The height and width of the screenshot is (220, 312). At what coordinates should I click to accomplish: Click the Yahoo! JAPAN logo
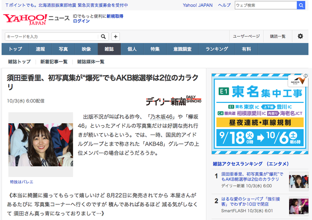tap(25, 20)
